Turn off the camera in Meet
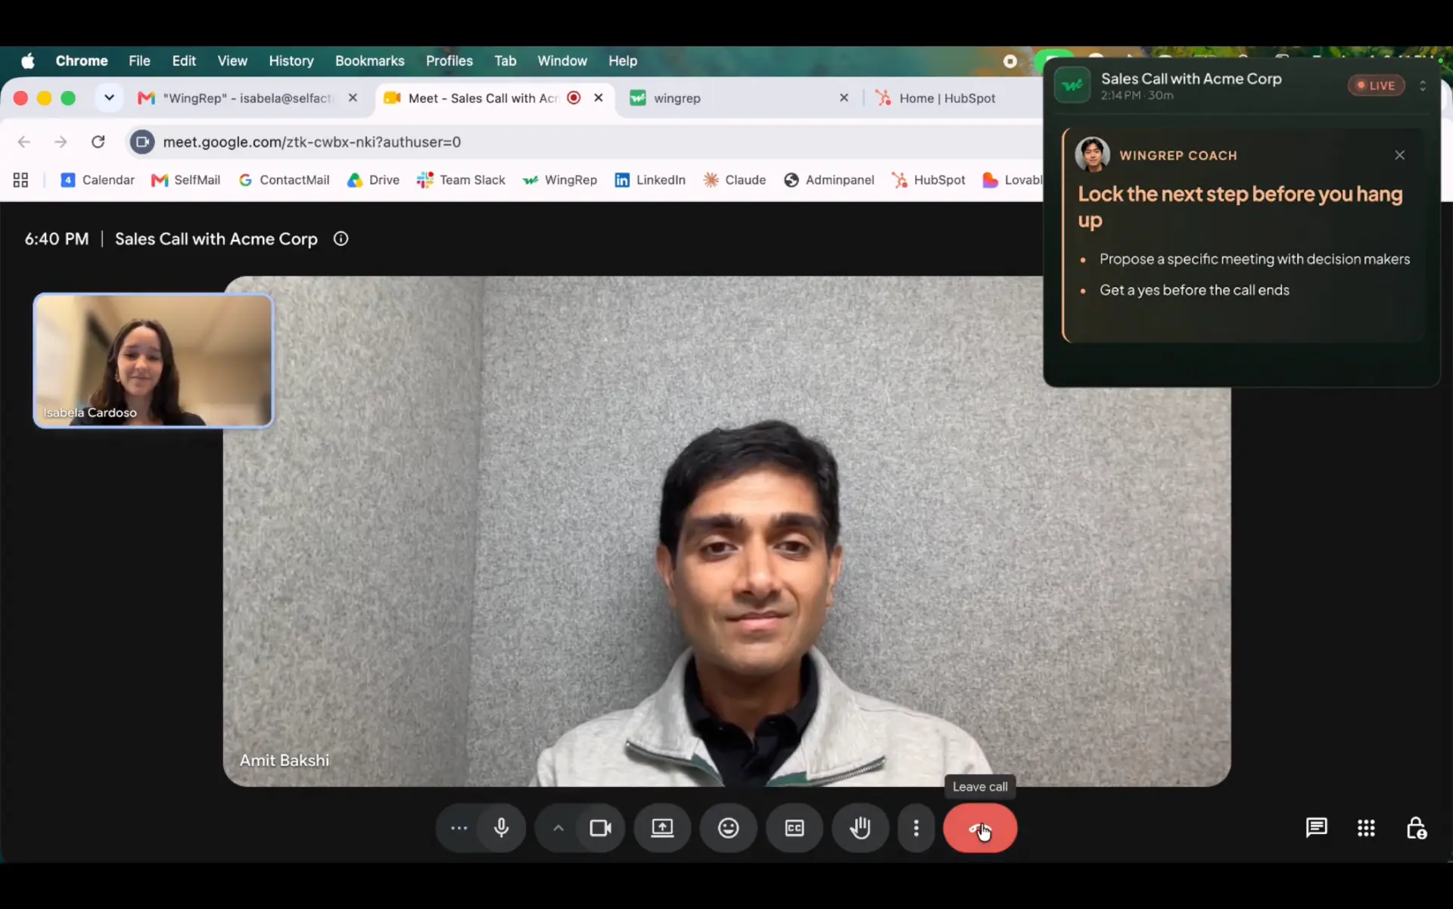 (601, 828)
